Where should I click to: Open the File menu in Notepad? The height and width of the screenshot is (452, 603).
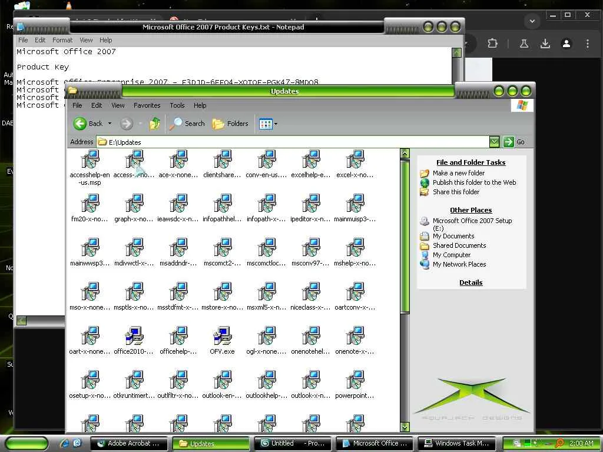pos(23,40)
